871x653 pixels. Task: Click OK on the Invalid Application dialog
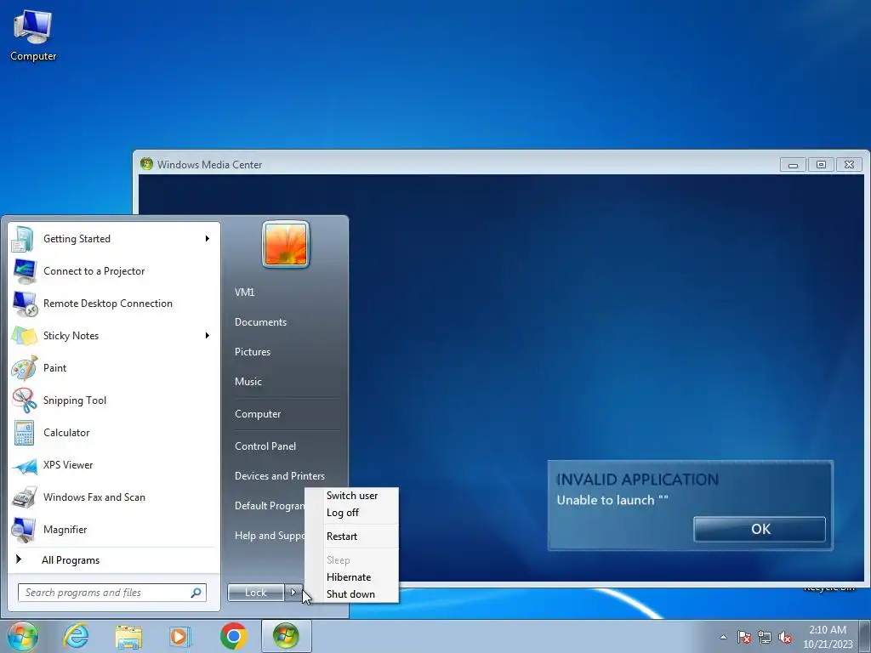tap(760, 529)
